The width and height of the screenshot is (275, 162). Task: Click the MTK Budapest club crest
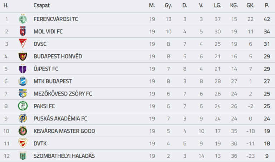point(23,81)
